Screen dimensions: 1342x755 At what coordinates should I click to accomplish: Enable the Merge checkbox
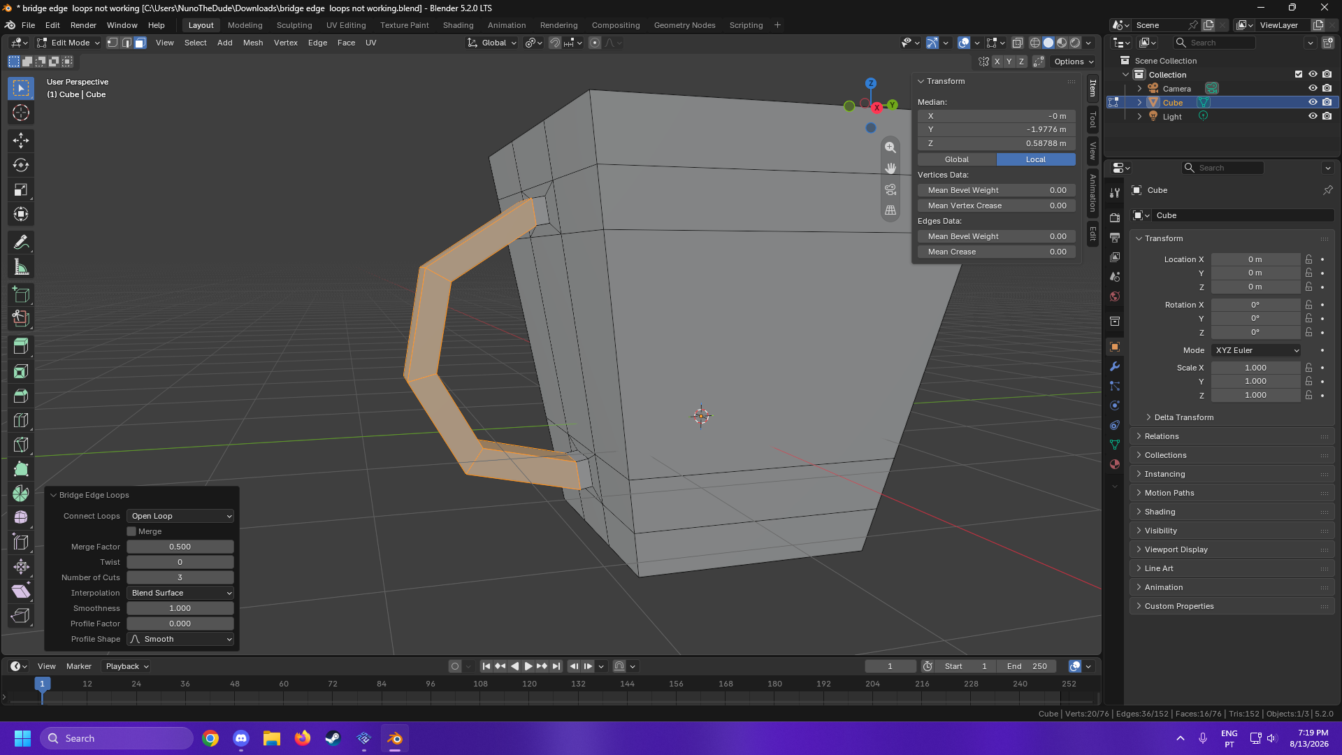(x=131, y=531)
